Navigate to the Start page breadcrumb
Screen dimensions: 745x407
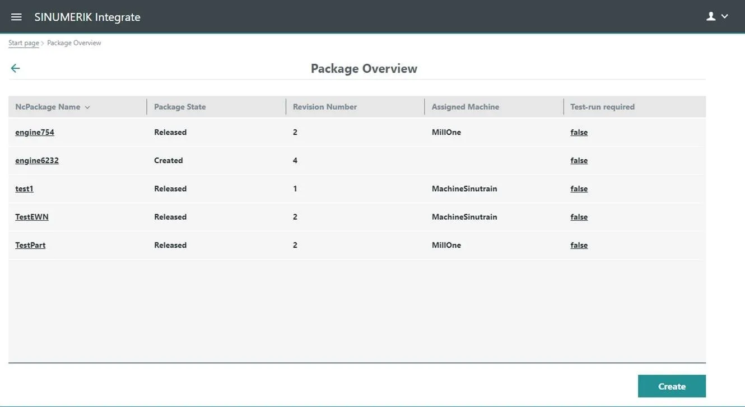(23, 42)
